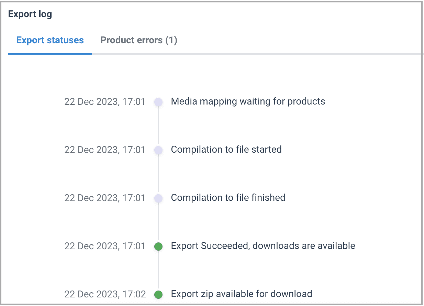The height and width of the screenshot is (306, 424).
Task: Click Export zip available for download
Action: point(241,294)
